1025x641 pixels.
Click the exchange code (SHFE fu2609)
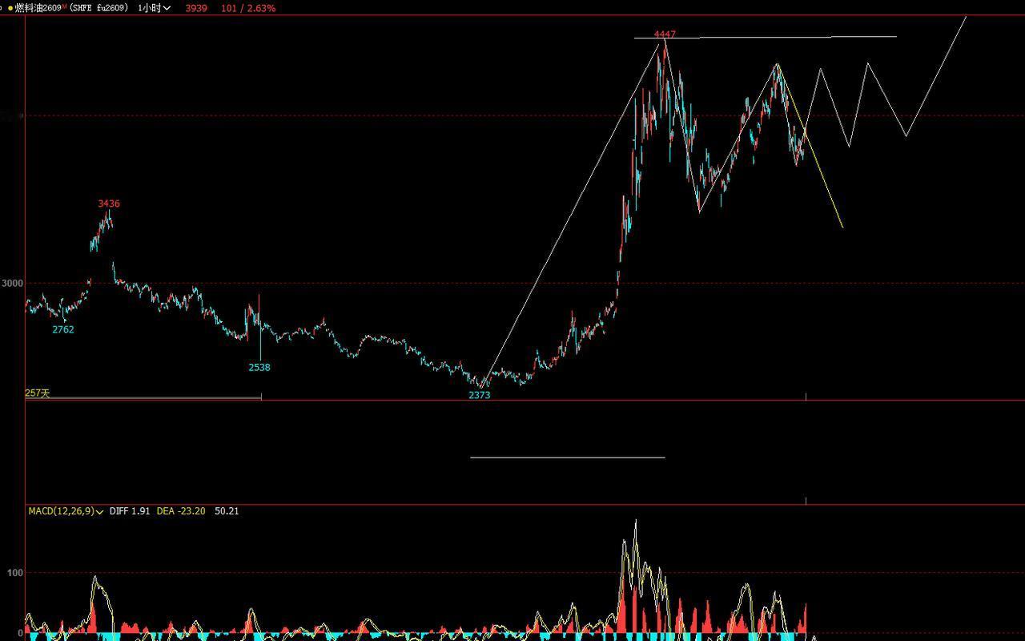[98, 8]
